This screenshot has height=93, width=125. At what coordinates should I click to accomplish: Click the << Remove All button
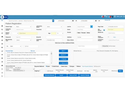point(63,63)
